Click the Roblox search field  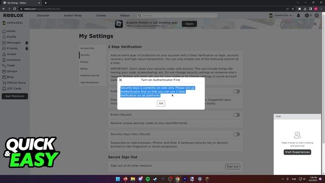(177, 15)
